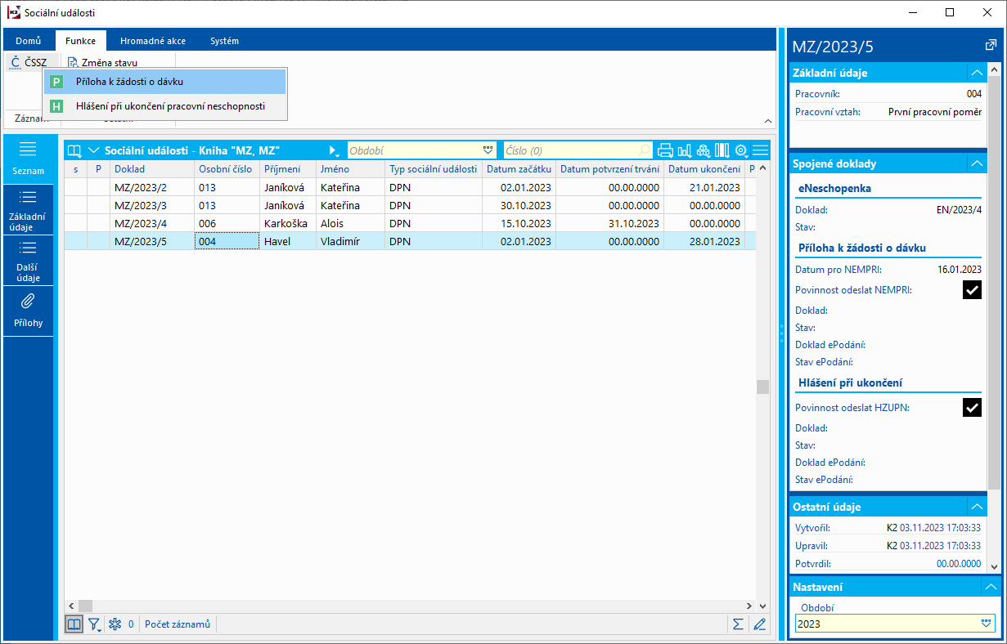Viewport: 1007px width, 644px height.
Task: Collapse the Spojené doklady section
Action: [977, 163]
